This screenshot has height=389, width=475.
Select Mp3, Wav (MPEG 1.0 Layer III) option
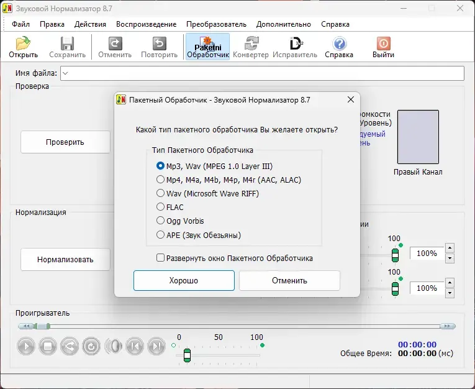tap(214, 166)
